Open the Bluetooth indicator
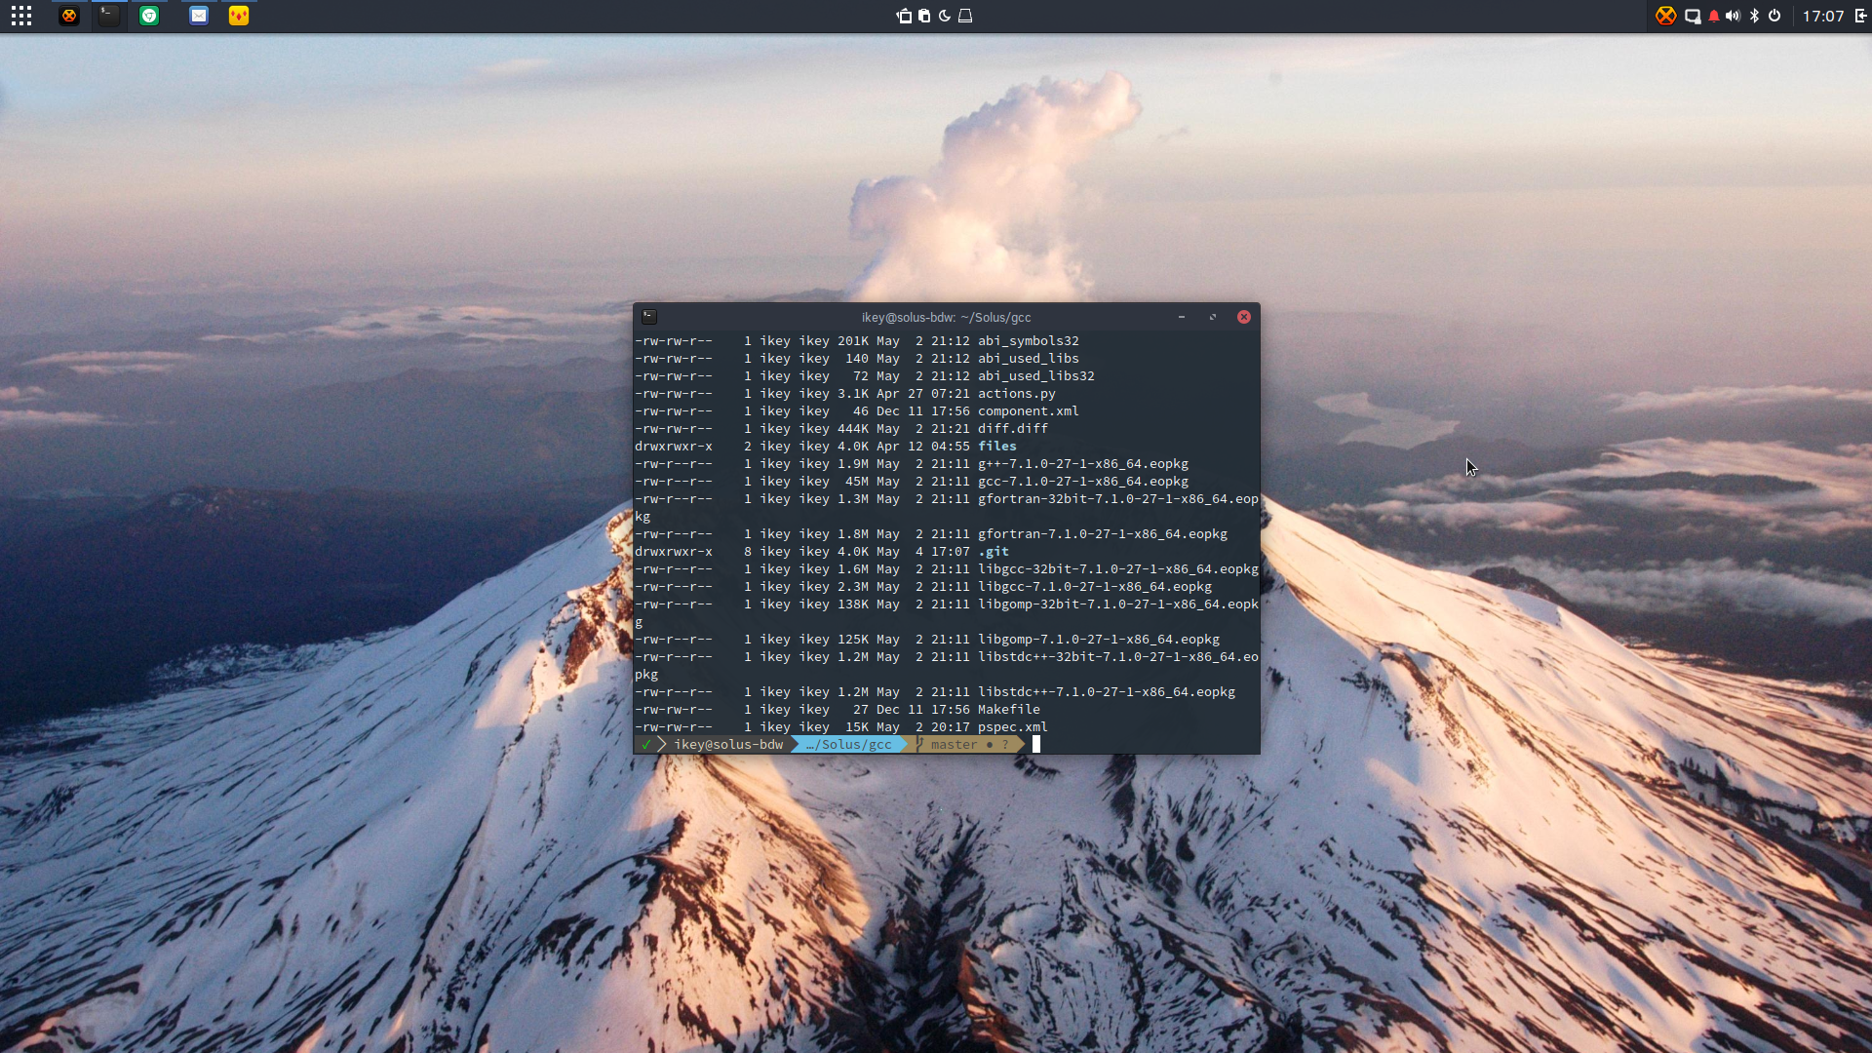 point(1754,16)
